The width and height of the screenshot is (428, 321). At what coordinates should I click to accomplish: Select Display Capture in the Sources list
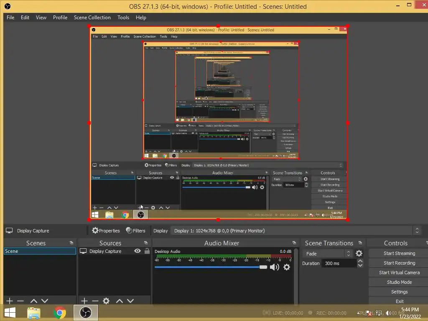tap(105, 251)
